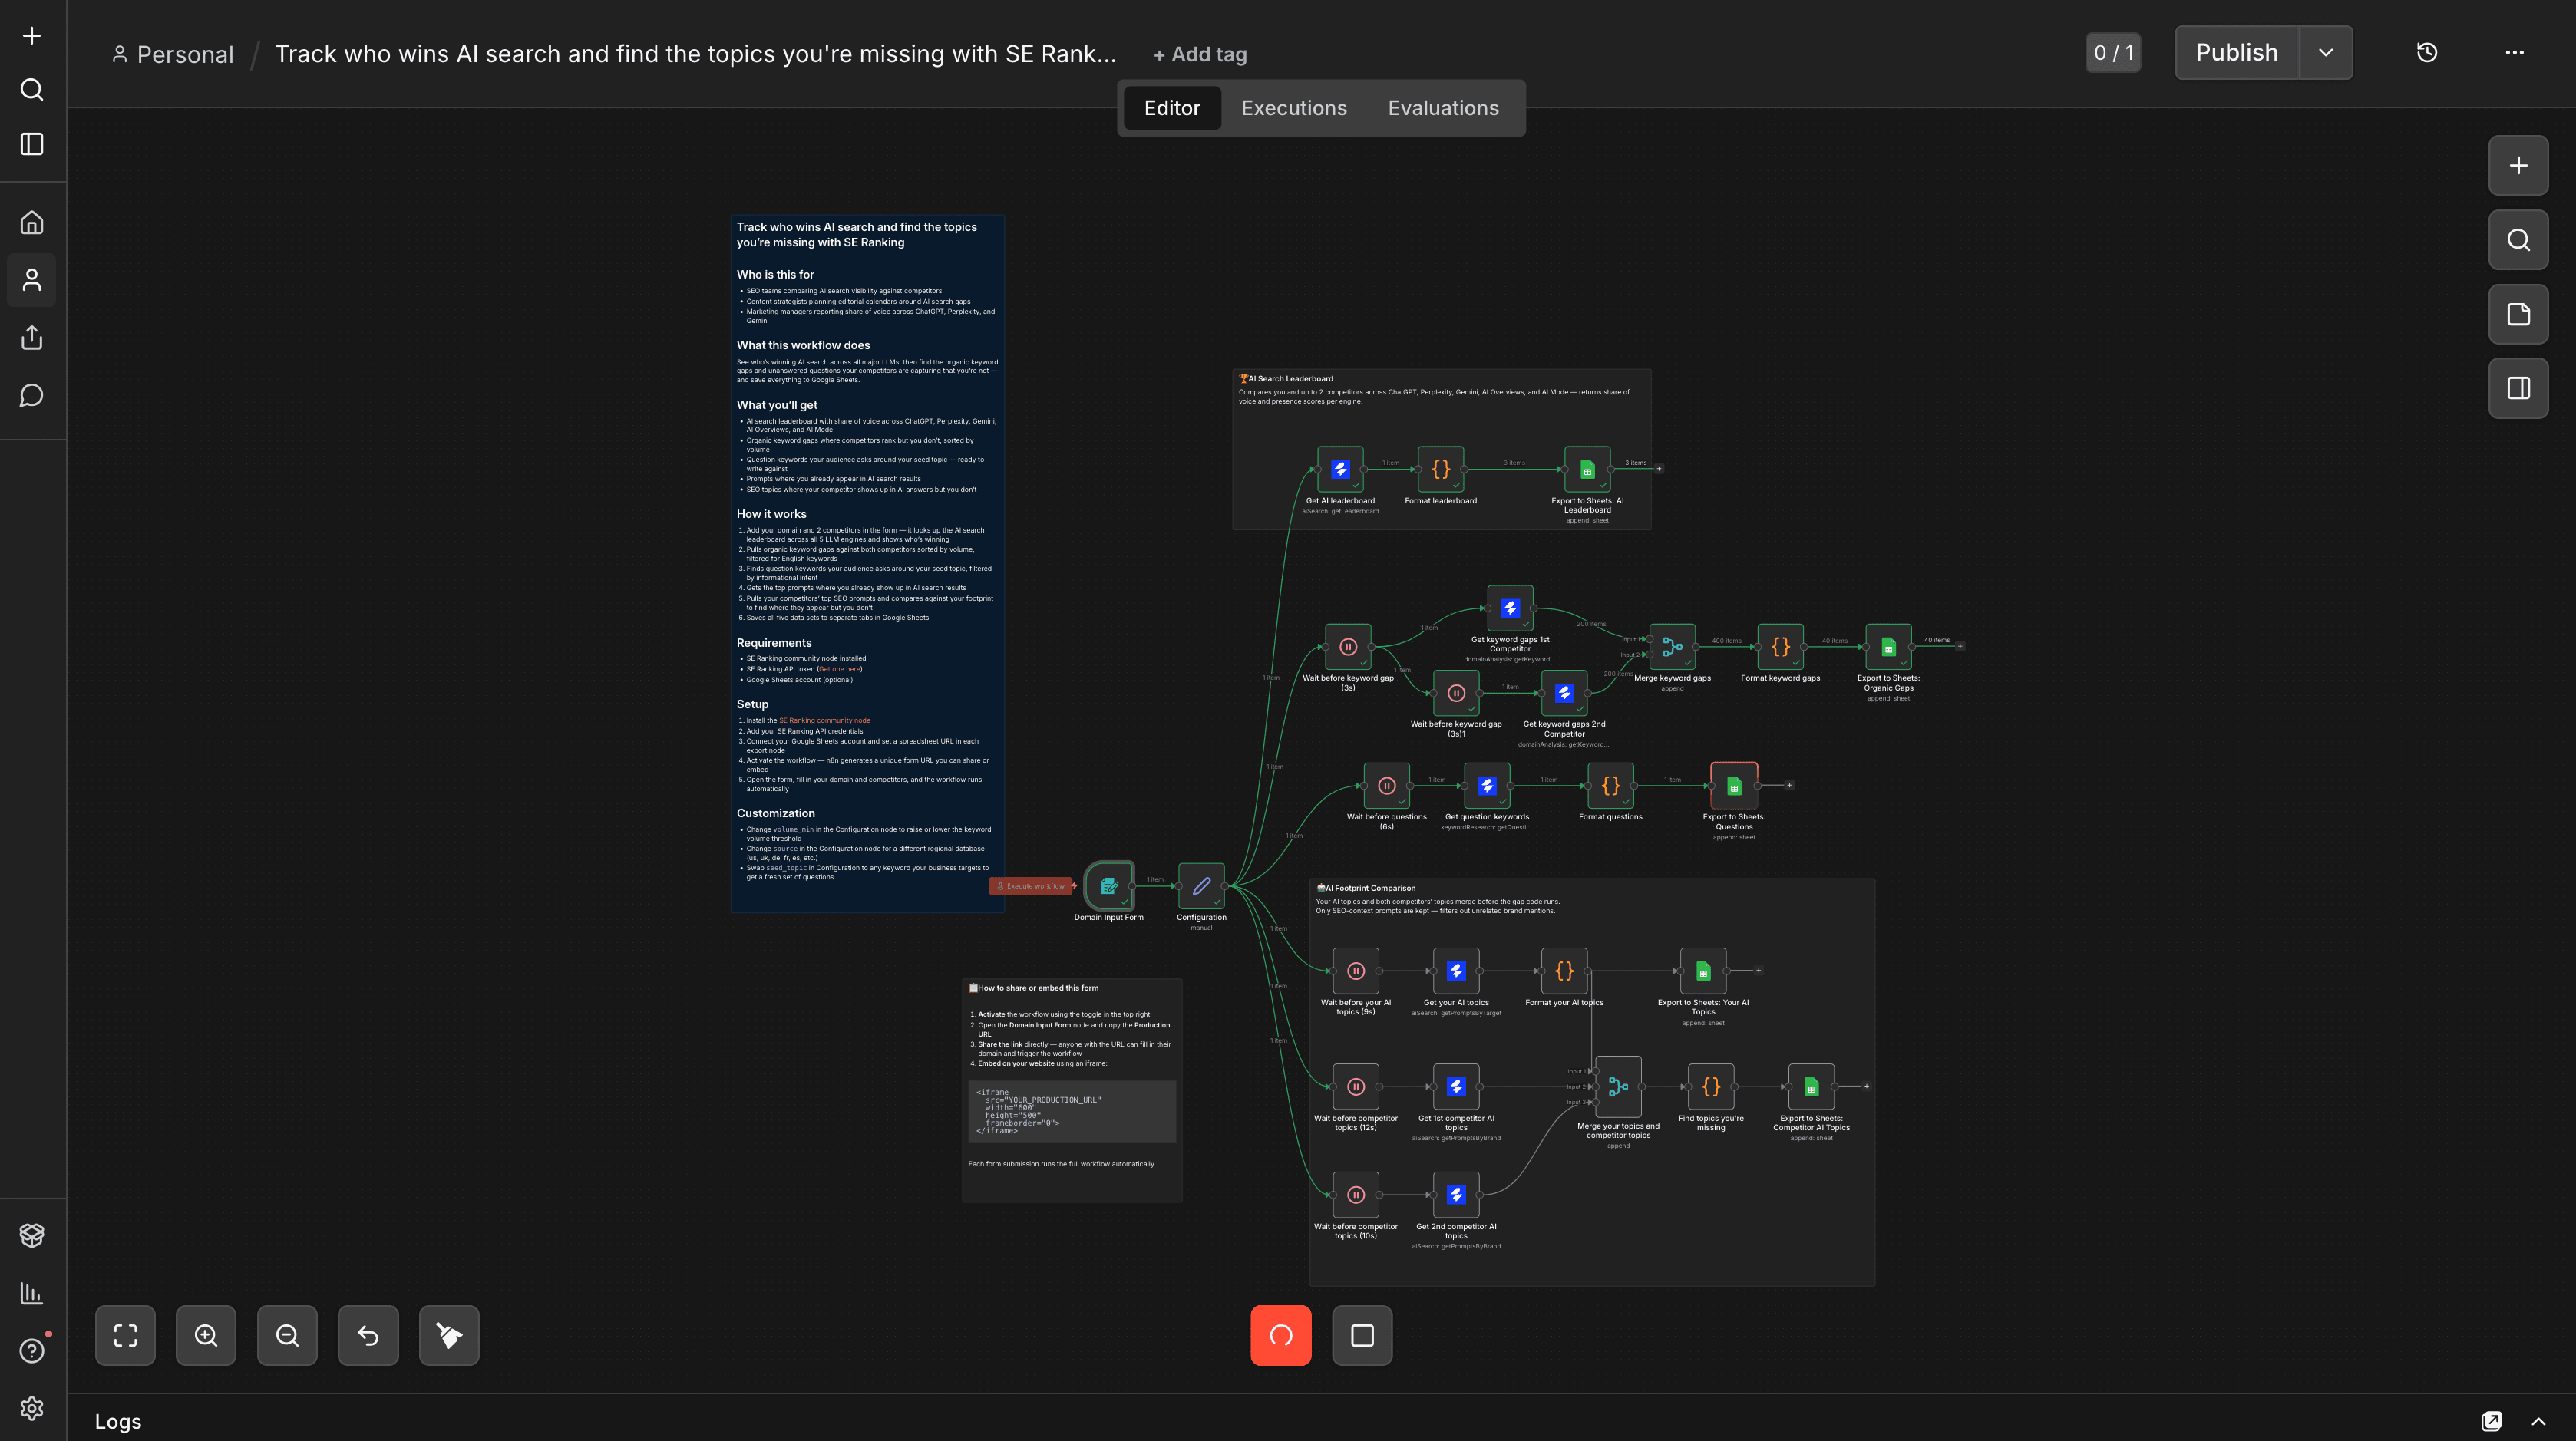Zoom in on the canvas
This screenshot has width=2576, height=1441.
pos(206,1335)
